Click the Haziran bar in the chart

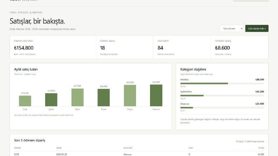[156, 95]
